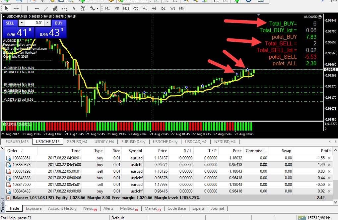Open the Account History tab
Image resolution: width=338 pixels, height=220 pixels.
point(62,209)
